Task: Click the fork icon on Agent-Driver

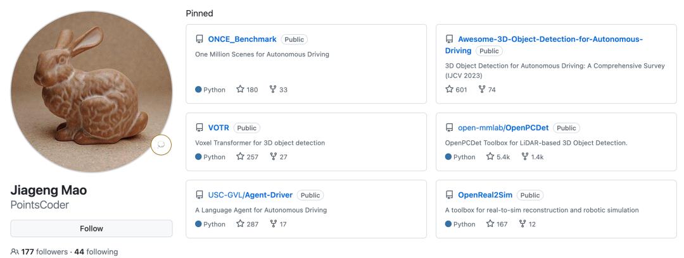Action: (x=273, y=224)
